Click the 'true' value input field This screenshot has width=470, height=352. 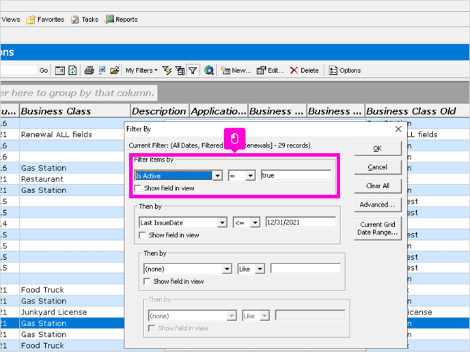(296, 175)
